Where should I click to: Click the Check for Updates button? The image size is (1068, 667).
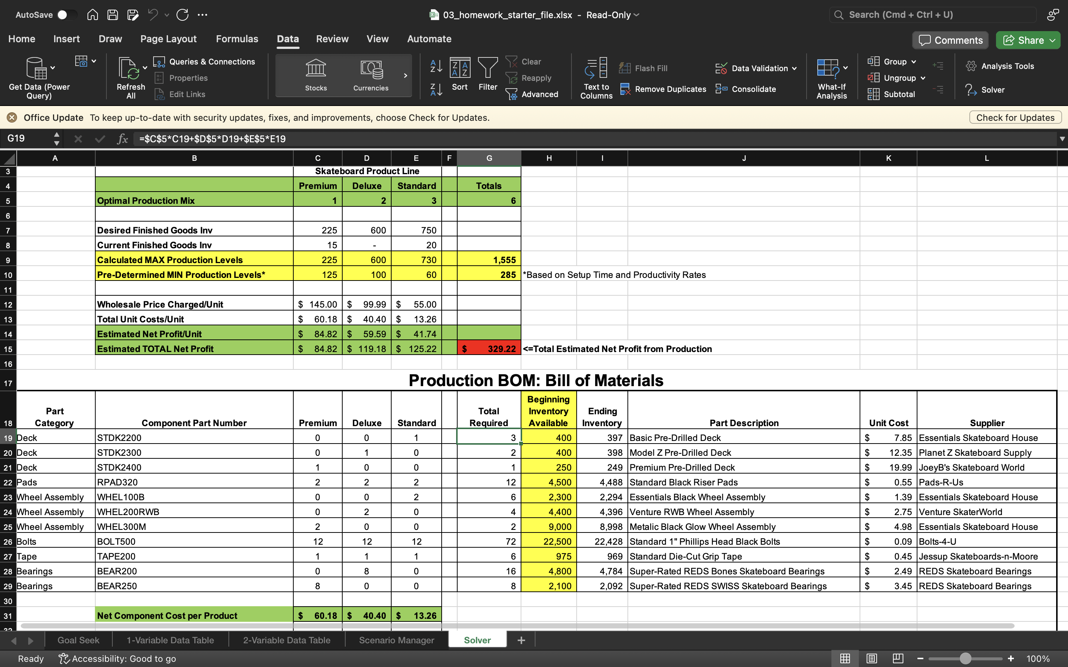[x=1015, y=118]
